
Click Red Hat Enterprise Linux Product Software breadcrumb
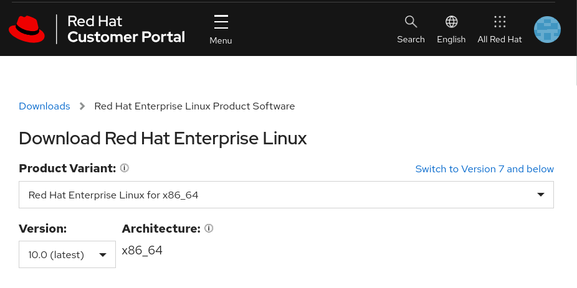pyautogui.click(x=194, y=106)
